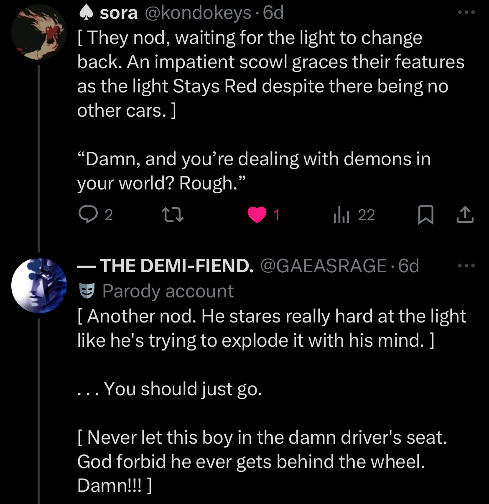Reply to sora's tweet
The height and width of the screenshot is (504, 489).
click(x=88, y=215)
